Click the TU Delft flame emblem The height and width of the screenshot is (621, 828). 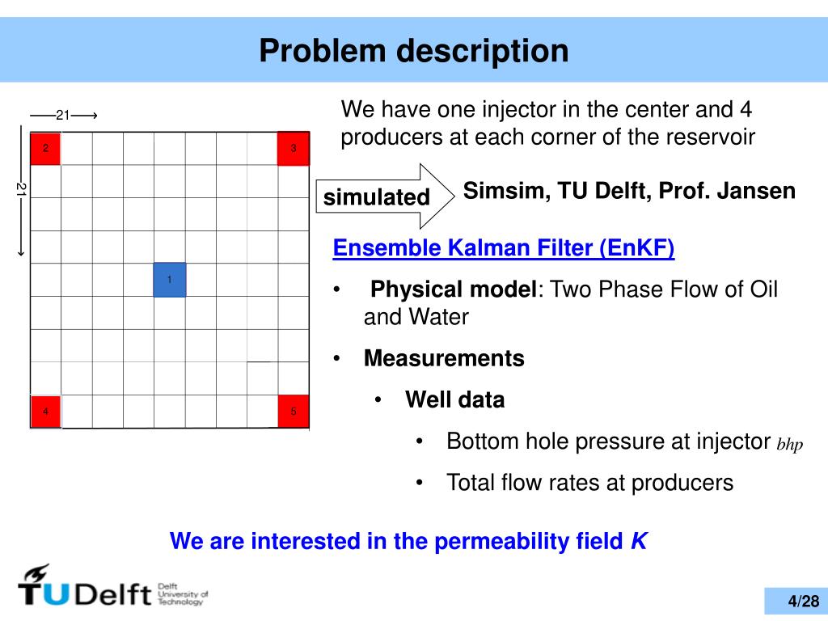(37, 572)
